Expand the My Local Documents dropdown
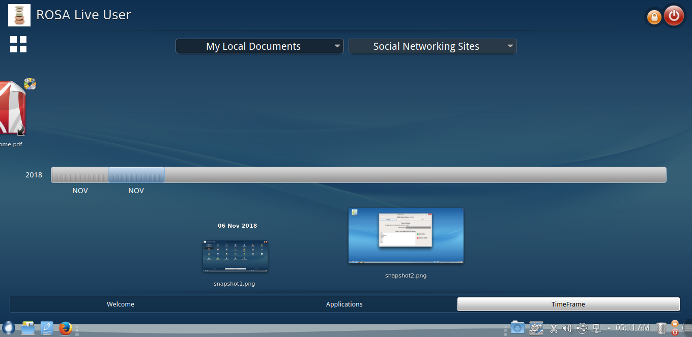Image resolution: width=692 pixels, height=337 pixels. coord(259,46)
